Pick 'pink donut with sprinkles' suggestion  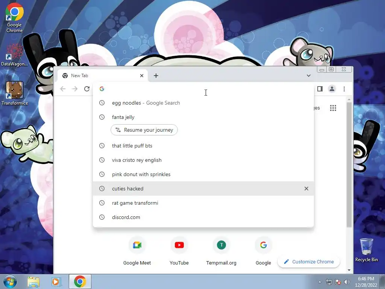pos(203,174)
